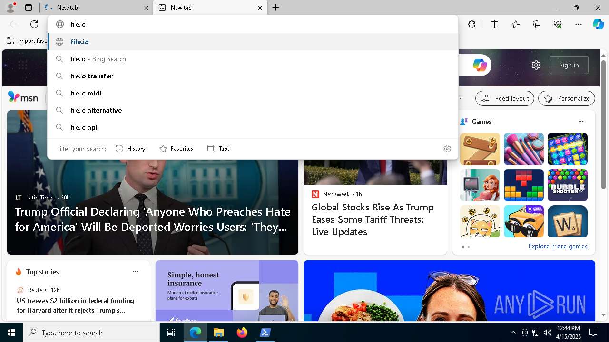Image resolution: width=609 pixels, height=342 pixels.
Task: Choose the file.io transfer suggestion
Action: (253, 76)
